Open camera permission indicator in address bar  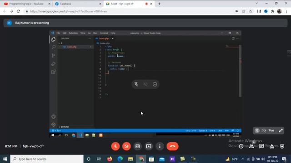[x=237, y=11]
